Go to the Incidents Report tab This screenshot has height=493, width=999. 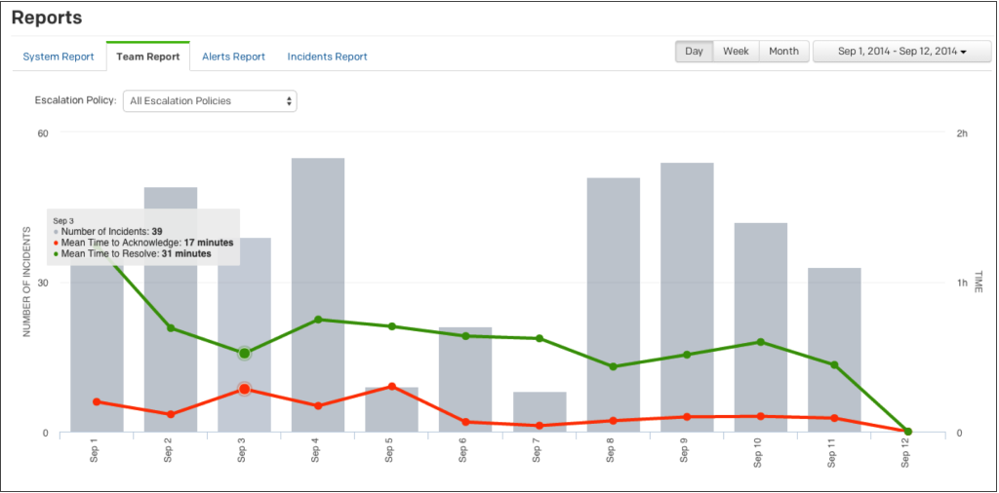point(327,57)
